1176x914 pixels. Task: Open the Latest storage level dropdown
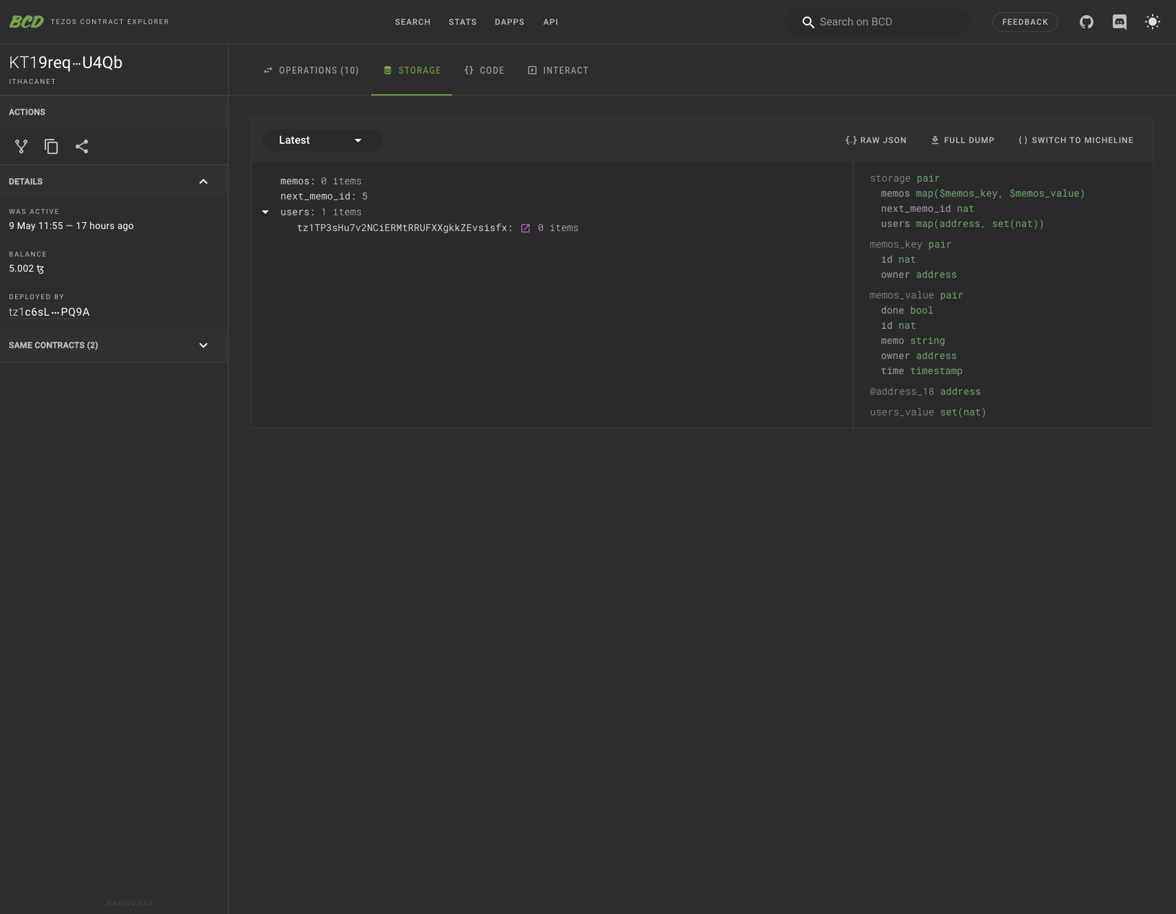[322, 140]
